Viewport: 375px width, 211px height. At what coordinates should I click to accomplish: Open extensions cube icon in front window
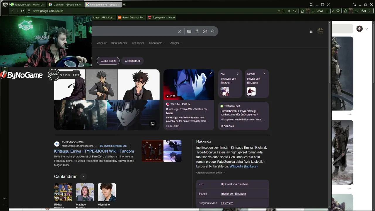pyautogui.click(x=302, y=11)
